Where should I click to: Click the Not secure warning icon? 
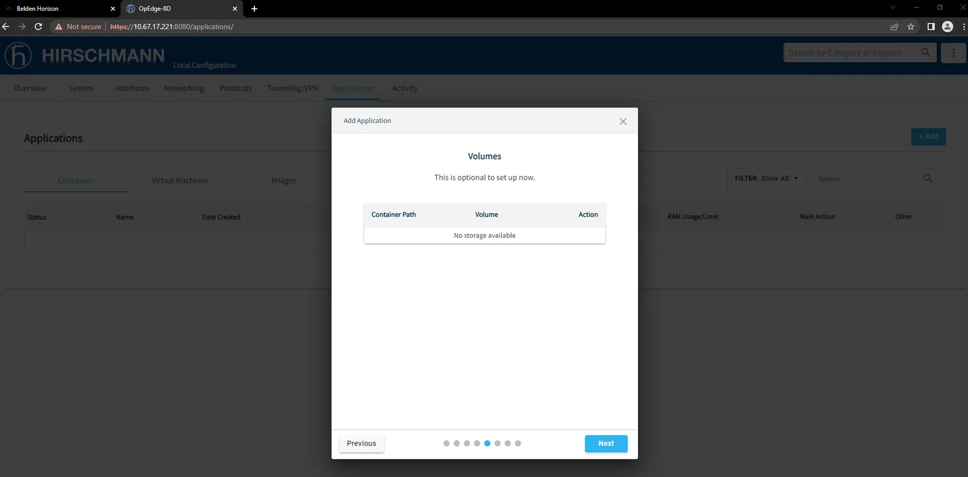tap(58, 26)
